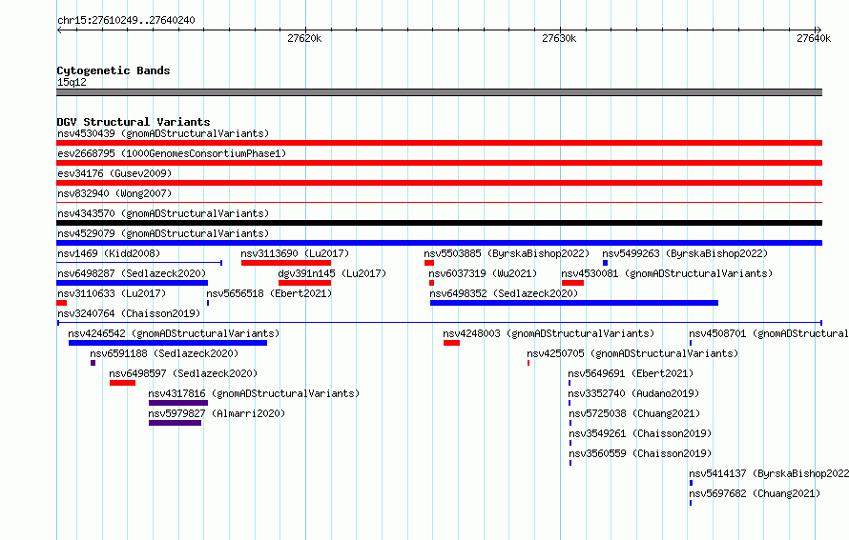This screenshot has height=540, width=849.
Task: Click nsv5414137 ByrskaBishop2022 label
Action: click(769, 473)
